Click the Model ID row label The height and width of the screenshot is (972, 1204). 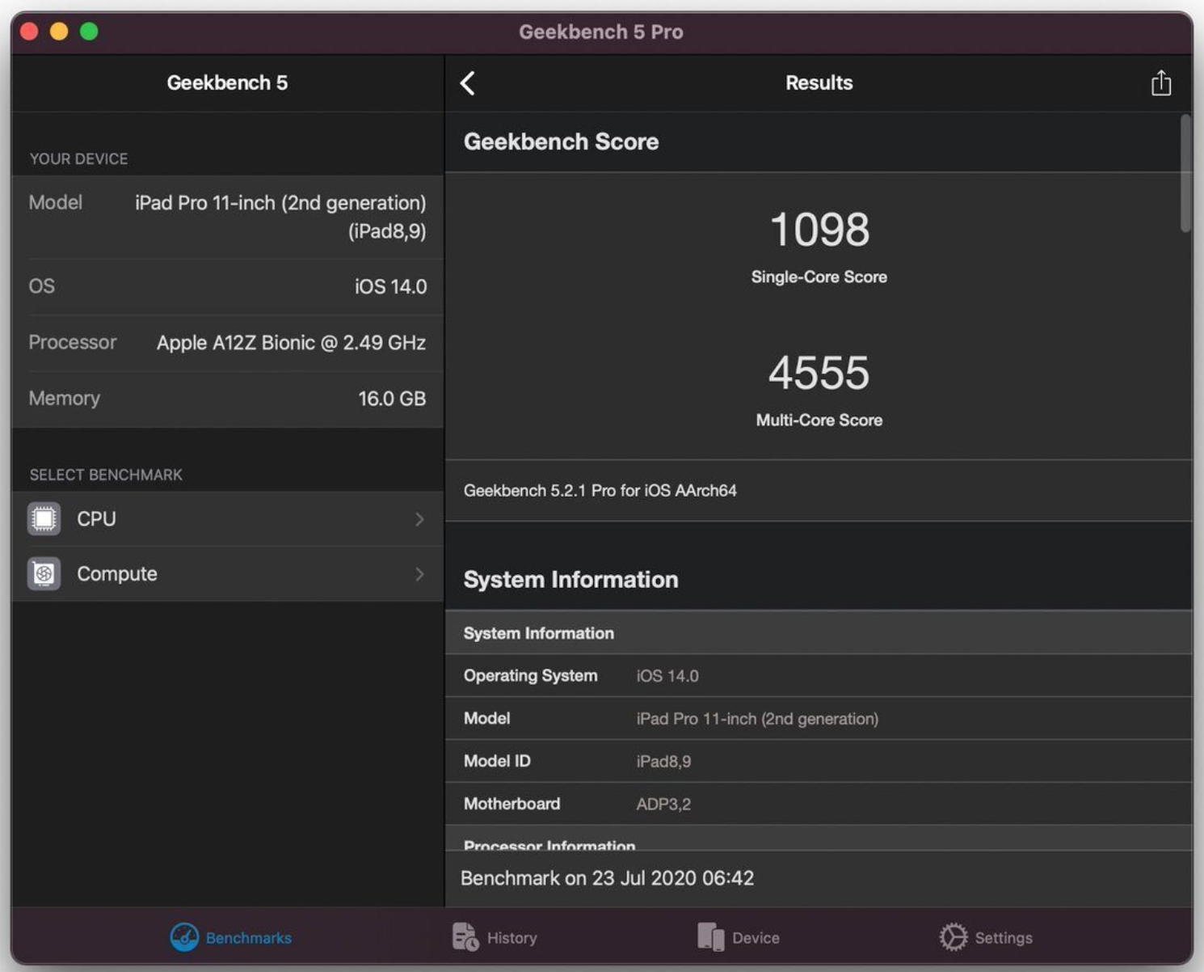(x=497, y=761)
